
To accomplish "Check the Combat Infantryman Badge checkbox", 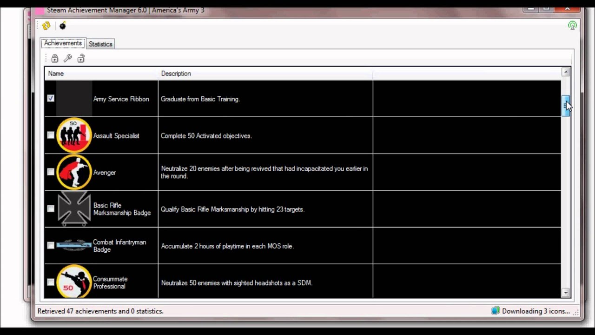I will point(51,246).
